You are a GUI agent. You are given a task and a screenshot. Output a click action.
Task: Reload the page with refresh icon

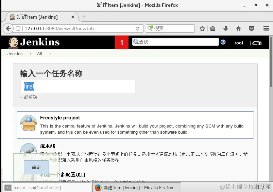click(138, 28)
